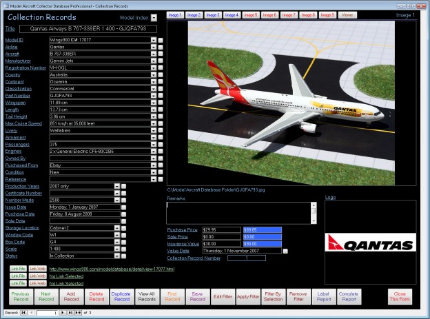
Task: Go to previous record arrow in navigator
Action: 31,312
